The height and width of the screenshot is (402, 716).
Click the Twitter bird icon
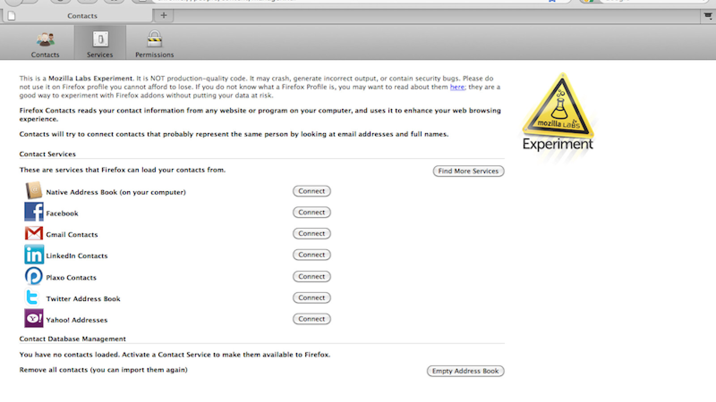point(32,297)
